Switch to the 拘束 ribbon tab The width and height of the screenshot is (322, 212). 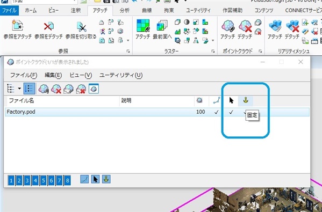pos(169,10)
